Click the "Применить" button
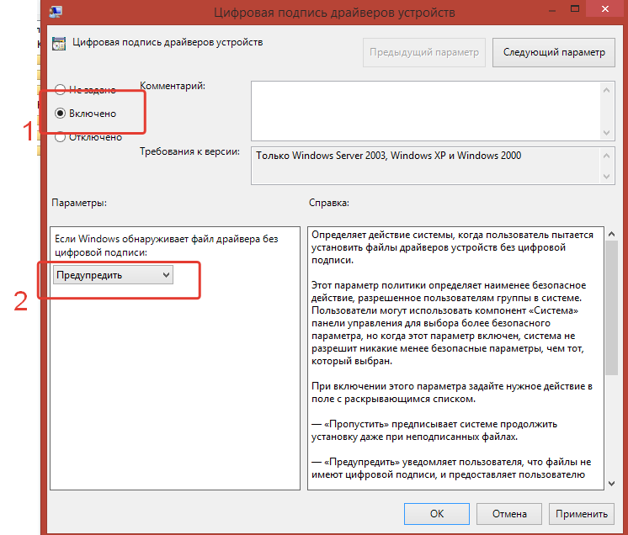Screen dimensions: 628x535 (581, 513)
